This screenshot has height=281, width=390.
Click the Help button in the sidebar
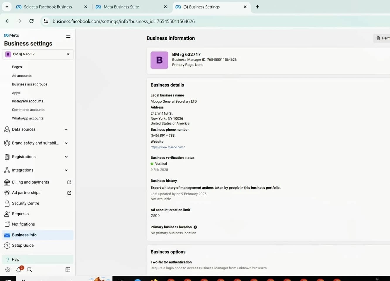[38, 260]
